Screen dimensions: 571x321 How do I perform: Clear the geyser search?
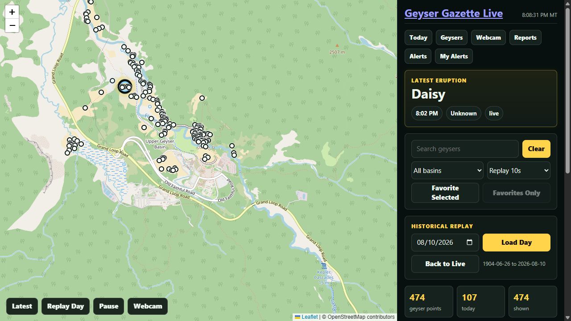coord(536,149)
